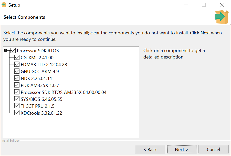This screenshot has width=231, height=156.
Task: Uncheck the PDK AM335X 1.0.7 checkbox
Action: [17, 85]
